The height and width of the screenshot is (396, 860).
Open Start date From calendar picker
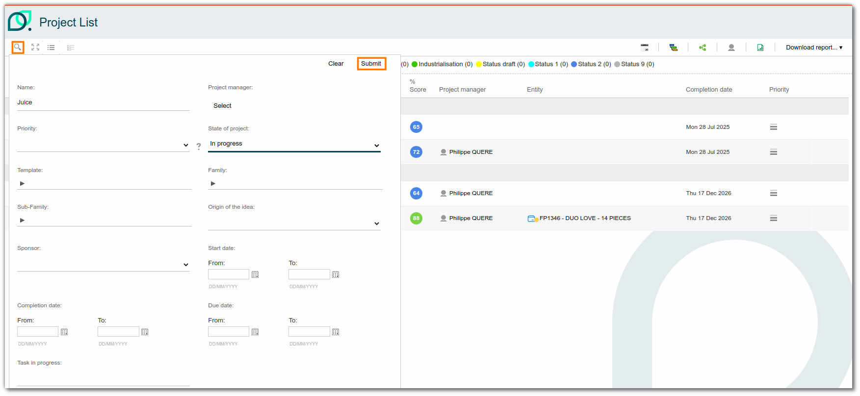tap(255, 274)
